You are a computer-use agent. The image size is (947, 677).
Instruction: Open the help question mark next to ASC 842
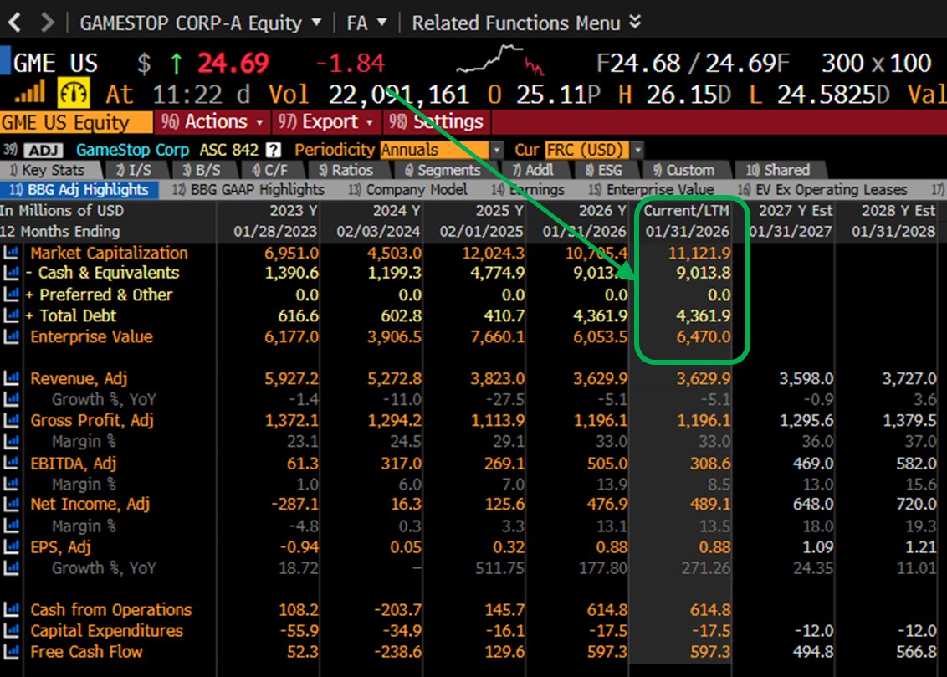coord(274,150)
